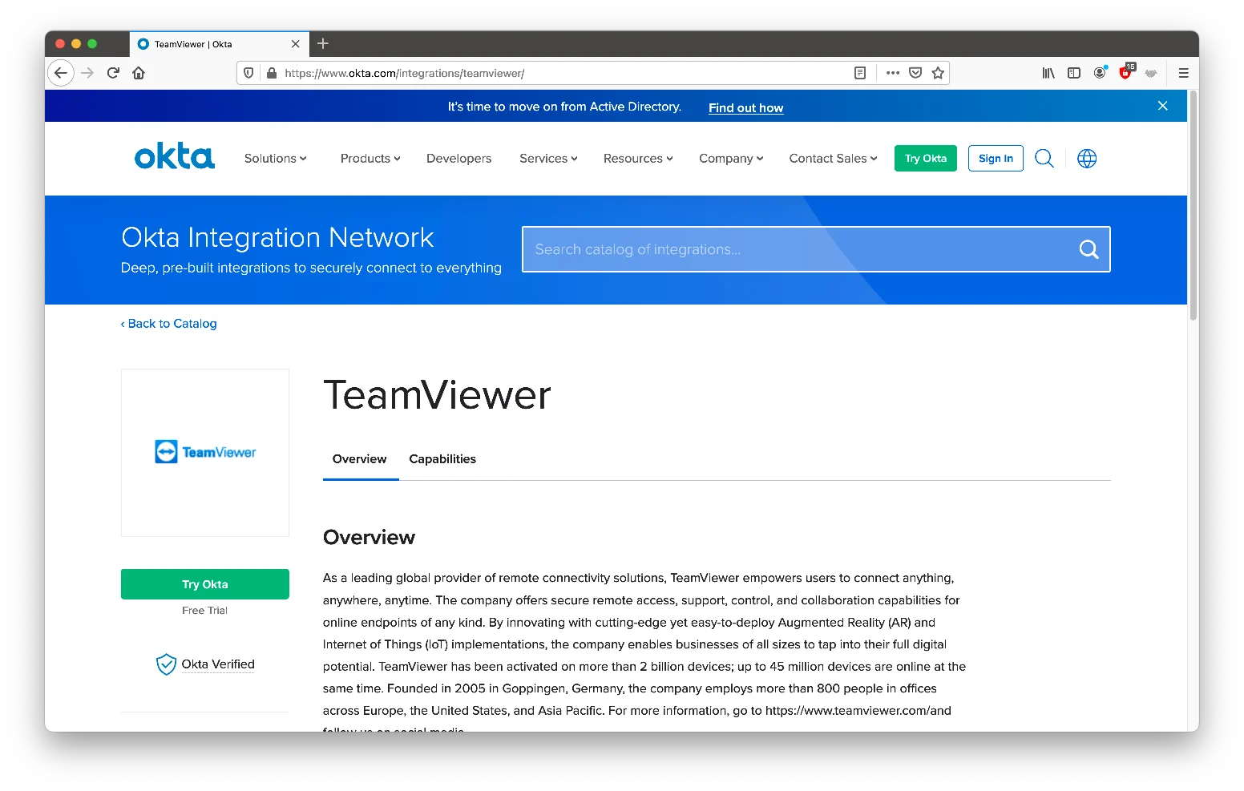
Task: Click the Overview section heading
Action: pos(369,537)
